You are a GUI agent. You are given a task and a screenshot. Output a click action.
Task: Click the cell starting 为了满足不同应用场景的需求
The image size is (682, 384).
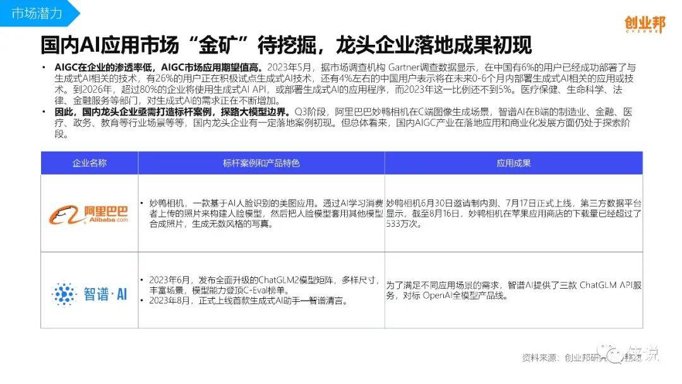513,291
